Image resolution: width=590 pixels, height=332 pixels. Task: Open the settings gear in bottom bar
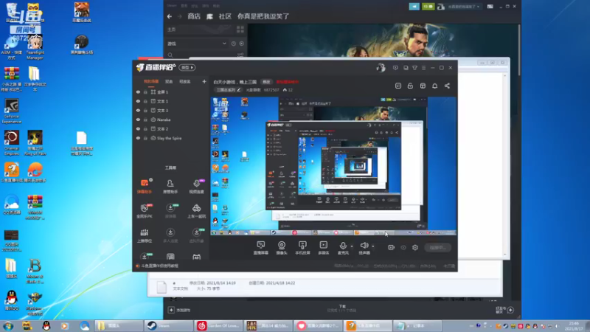click(x=415, y=247)
